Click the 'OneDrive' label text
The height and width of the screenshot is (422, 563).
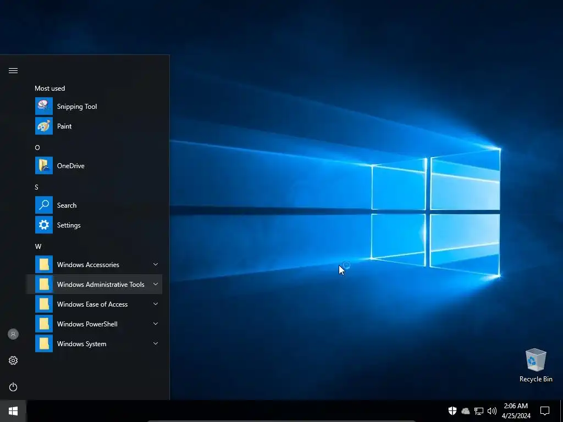71,166
